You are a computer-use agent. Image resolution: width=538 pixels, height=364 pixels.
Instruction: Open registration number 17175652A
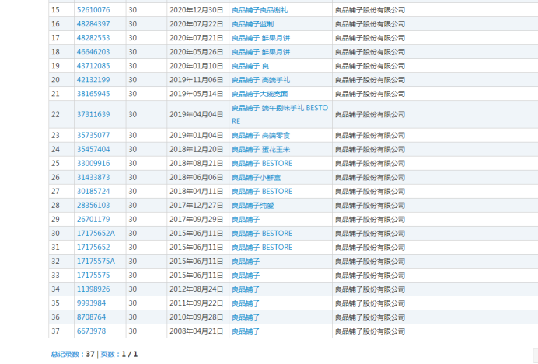(x=96, y=233)
